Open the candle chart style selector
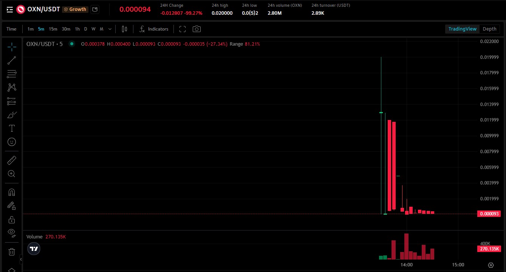This screenshot has width=506, height=272. pos(124,29)
